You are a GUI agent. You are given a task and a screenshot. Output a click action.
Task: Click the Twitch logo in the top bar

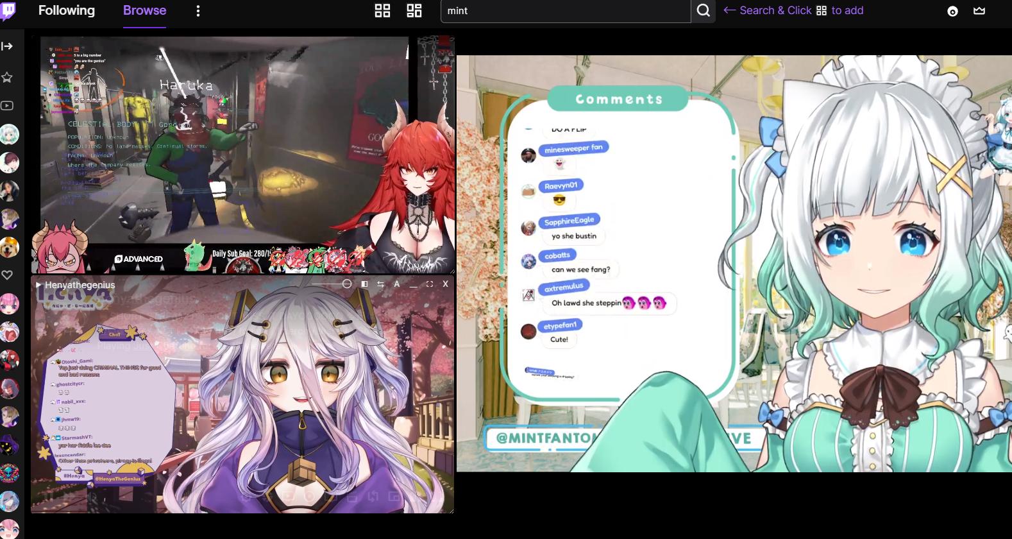point(8,11)
